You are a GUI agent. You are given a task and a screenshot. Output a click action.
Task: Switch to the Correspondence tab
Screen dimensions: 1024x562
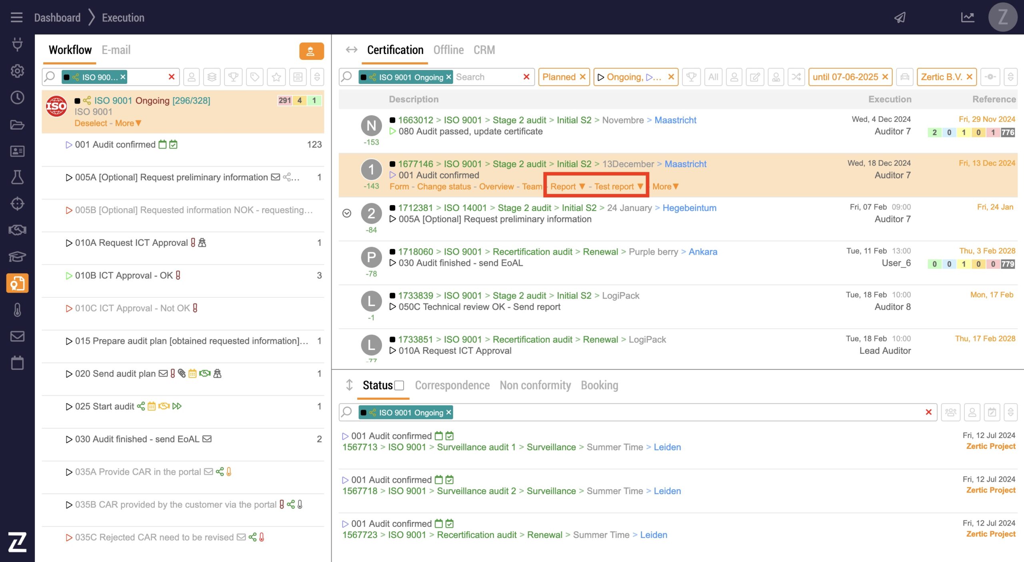pos(452,385)
